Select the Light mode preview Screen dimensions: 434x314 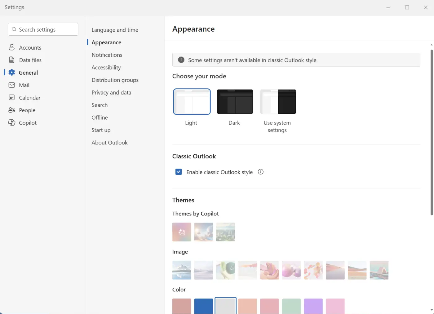pyautogui.click(x=192, y=102)
